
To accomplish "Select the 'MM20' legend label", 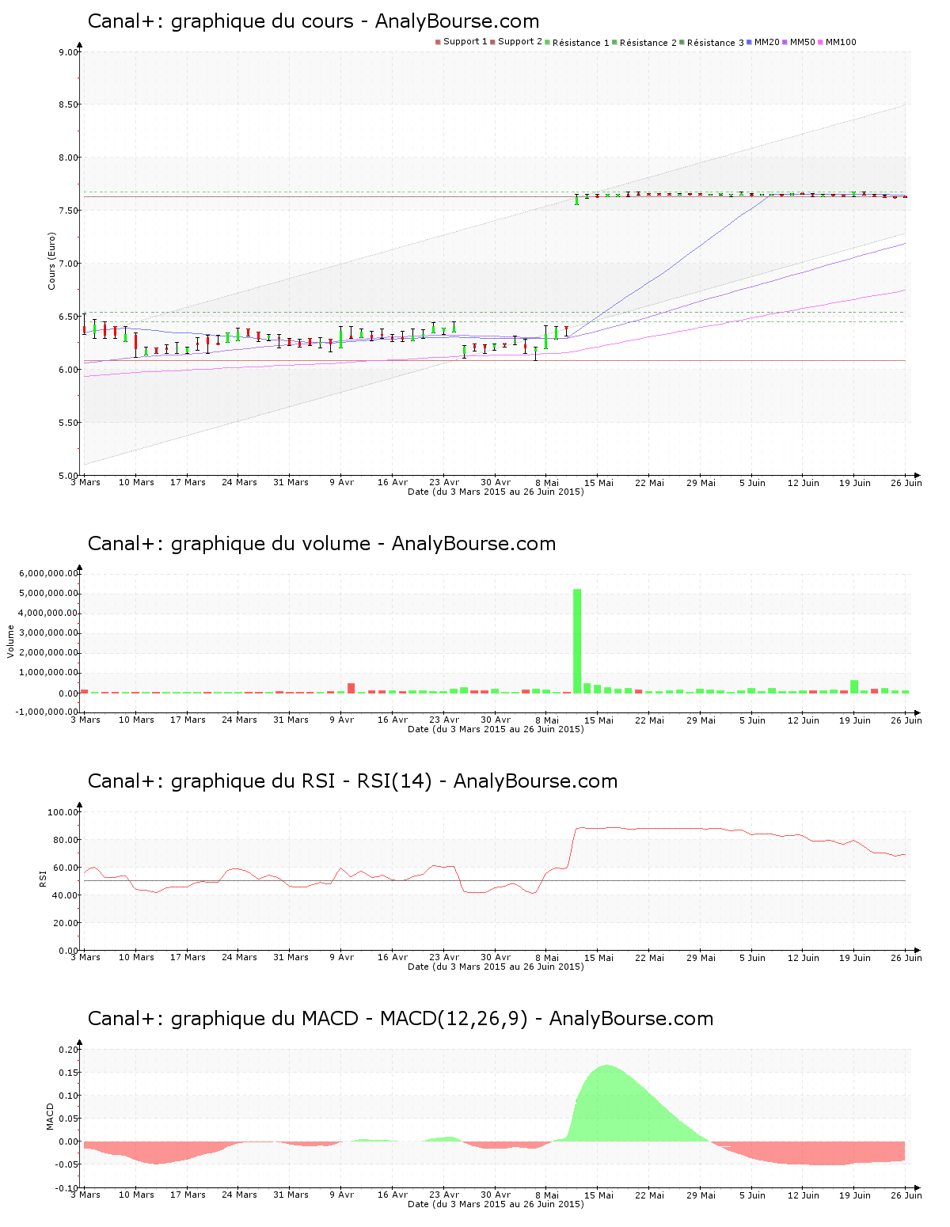I will point(767,42).
